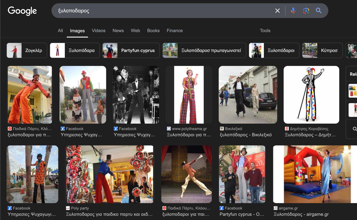Screen dimensions: 357x220
Task: Open the Ξυλοπόδαρος - Βικιλεξικό link
Action: click(245, 135)
